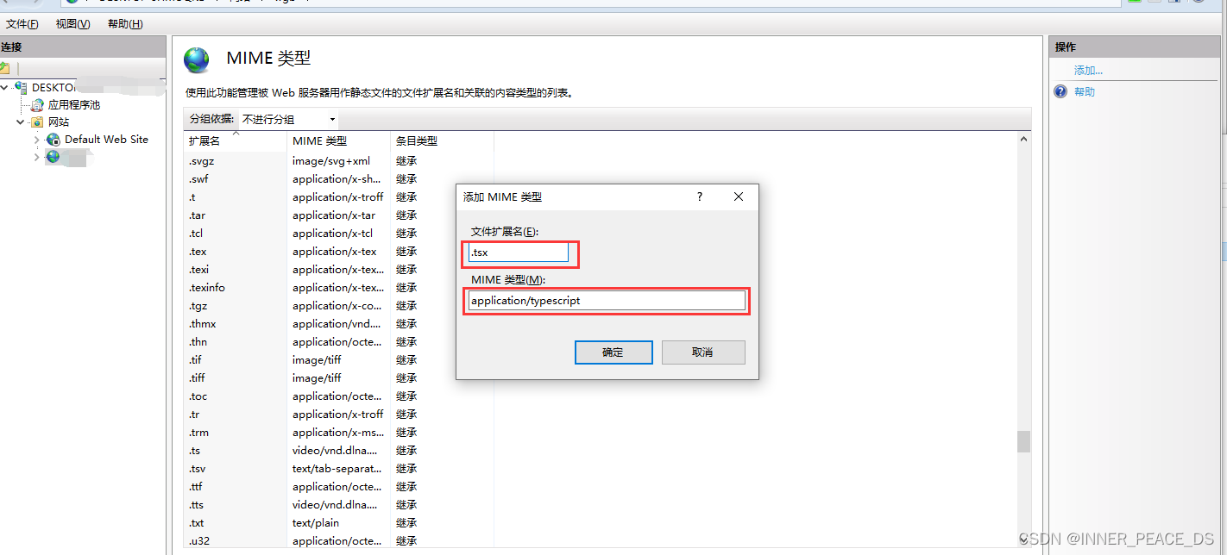
Task: Collapse the DESKTOP server tree node
Action: [6, 88]
